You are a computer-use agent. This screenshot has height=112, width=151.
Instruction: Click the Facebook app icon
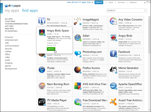(x=113, y=54)
